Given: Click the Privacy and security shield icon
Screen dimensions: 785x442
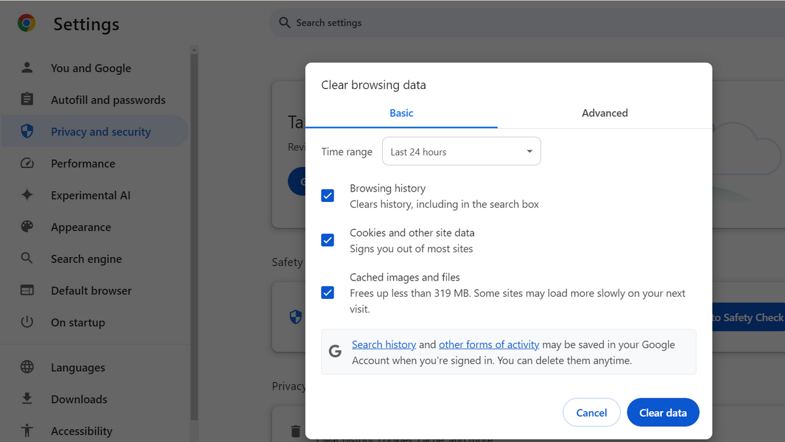Looking at the screenshot, I should click(27, 131).
